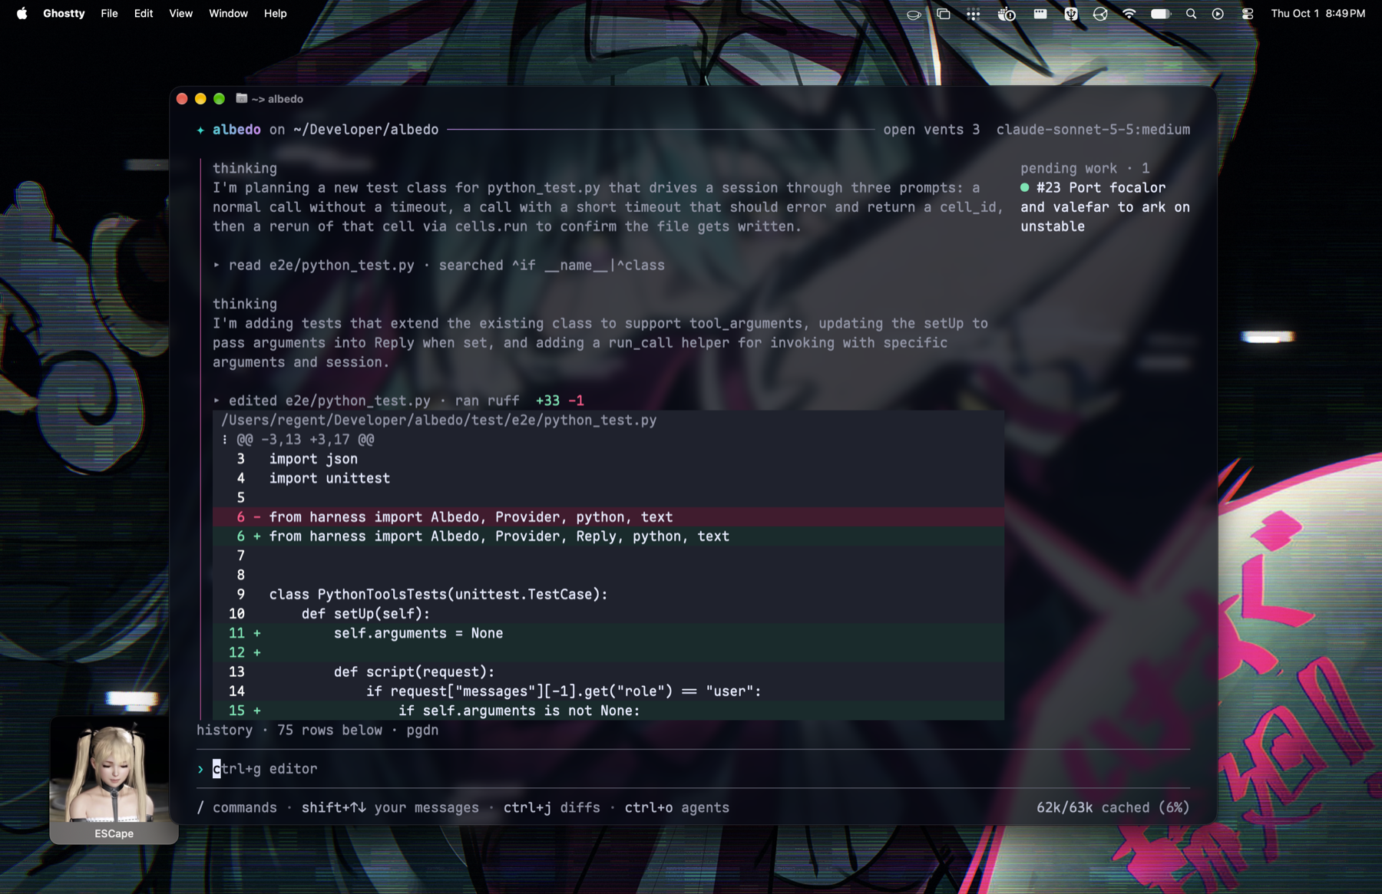
Task: Open the battery status menu
Action: coord(1161,14)
